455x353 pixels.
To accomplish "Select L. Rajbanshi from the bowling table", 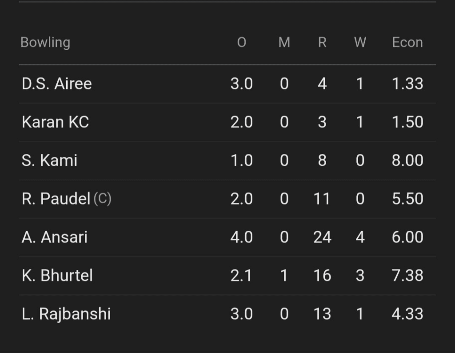I will pyautogui.click(x=66, y=314).
